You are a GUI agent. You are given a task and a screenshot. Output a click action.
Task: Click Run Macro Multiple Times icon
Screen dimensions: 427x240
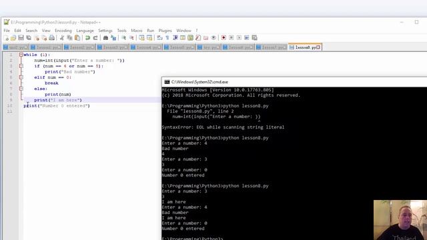point(246,38)
